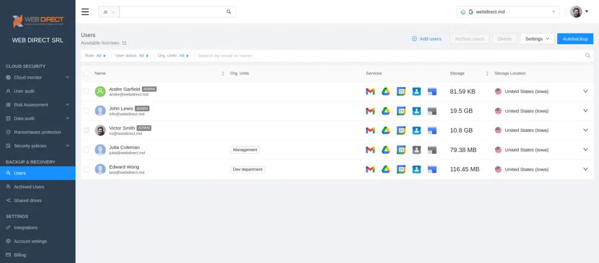
Task: Open the Settings dropdown button
Action: [537, 39]
